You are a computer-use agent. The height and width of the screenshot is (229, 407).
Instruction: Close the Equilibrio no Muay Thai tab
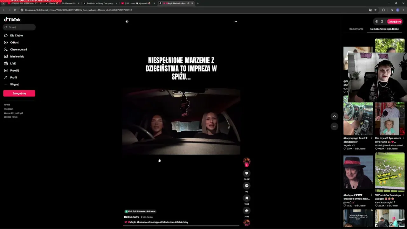pyautogui.click(x=116, y=3)
